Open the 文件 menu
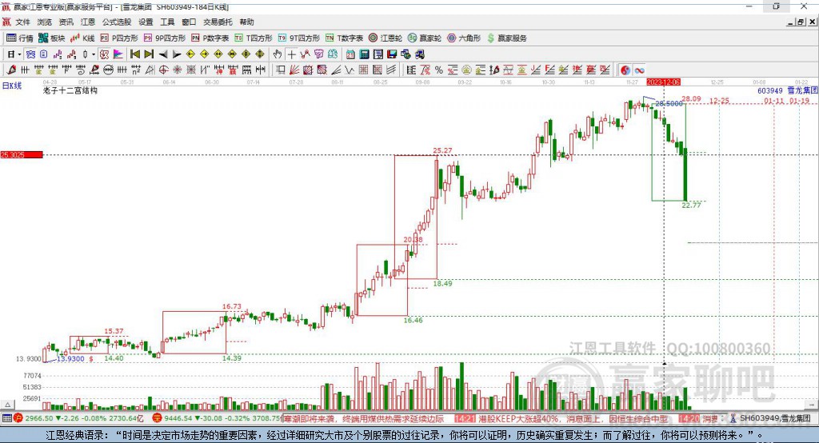Viewport: 819px width, 443px height. (x=22, y=22)
